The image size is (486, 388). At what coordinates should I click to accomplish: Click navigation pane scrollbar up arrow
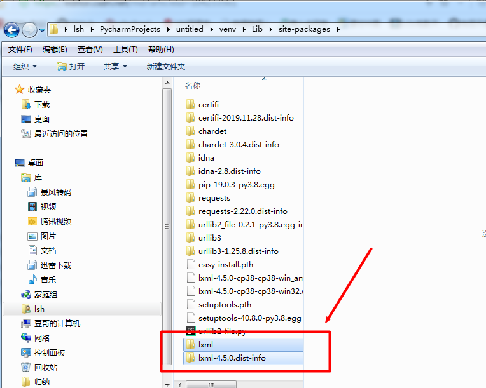tap(167, 83)
